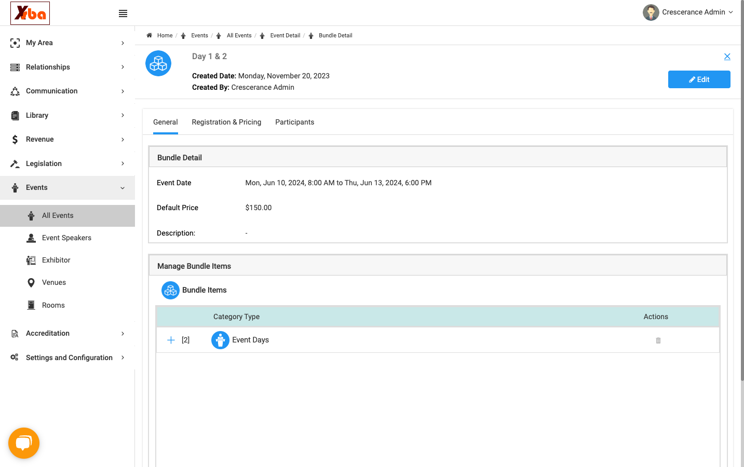Click the Day 1 & 2 bundle icon
Screen dimensions: 744x467
[158, 63]
